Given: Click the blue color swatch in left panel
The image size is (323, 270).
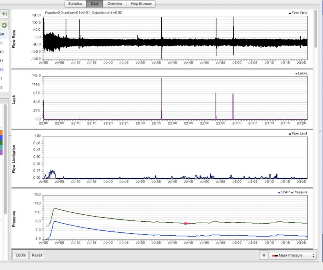Looking at the screenshot, I should point(1,137).
